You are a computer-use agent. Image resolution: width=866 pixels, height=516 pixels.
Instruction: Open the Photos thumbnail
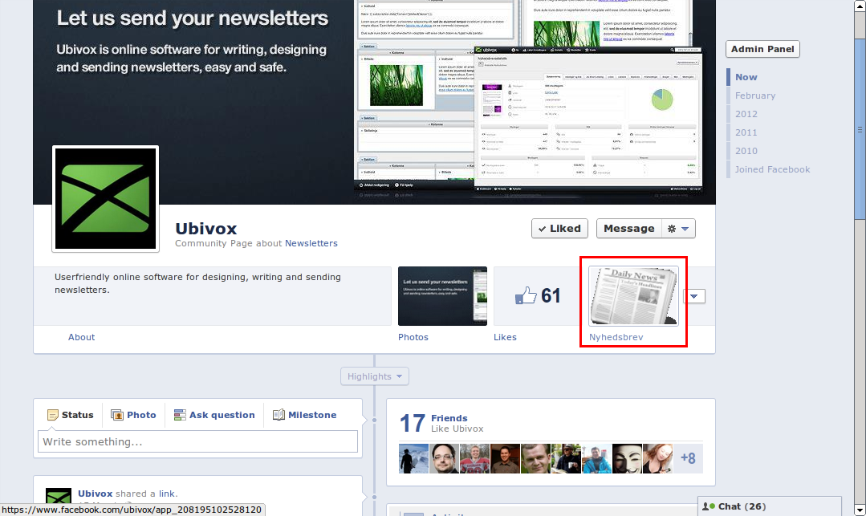pyautogui.click(x=442, y=296)
